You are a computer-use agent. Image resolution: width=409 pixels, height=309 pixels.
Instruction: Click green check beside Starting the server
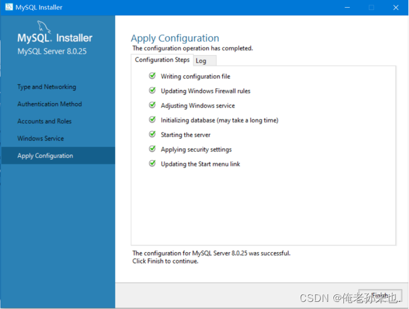(152, 134)
